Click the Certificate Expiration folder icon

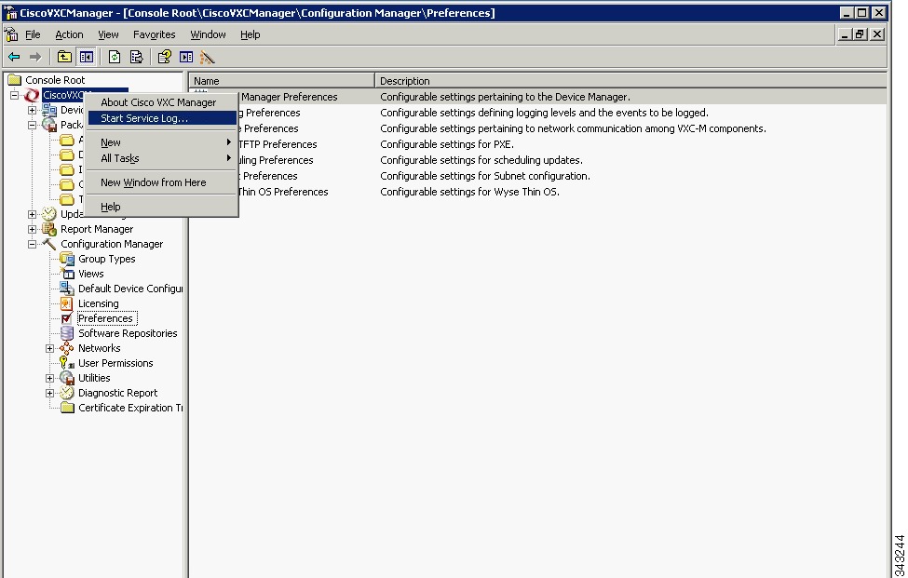click(67, 408)
